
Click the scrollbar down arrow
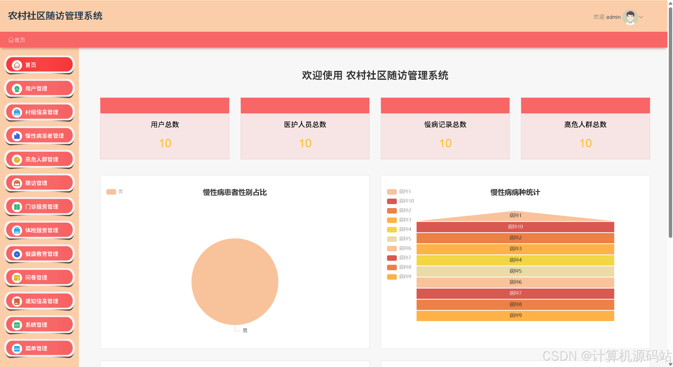click(x=670, y=364)
